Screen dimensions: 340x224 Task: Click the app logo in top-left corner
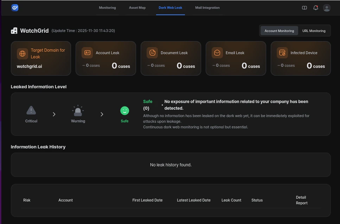click(15, 8)
